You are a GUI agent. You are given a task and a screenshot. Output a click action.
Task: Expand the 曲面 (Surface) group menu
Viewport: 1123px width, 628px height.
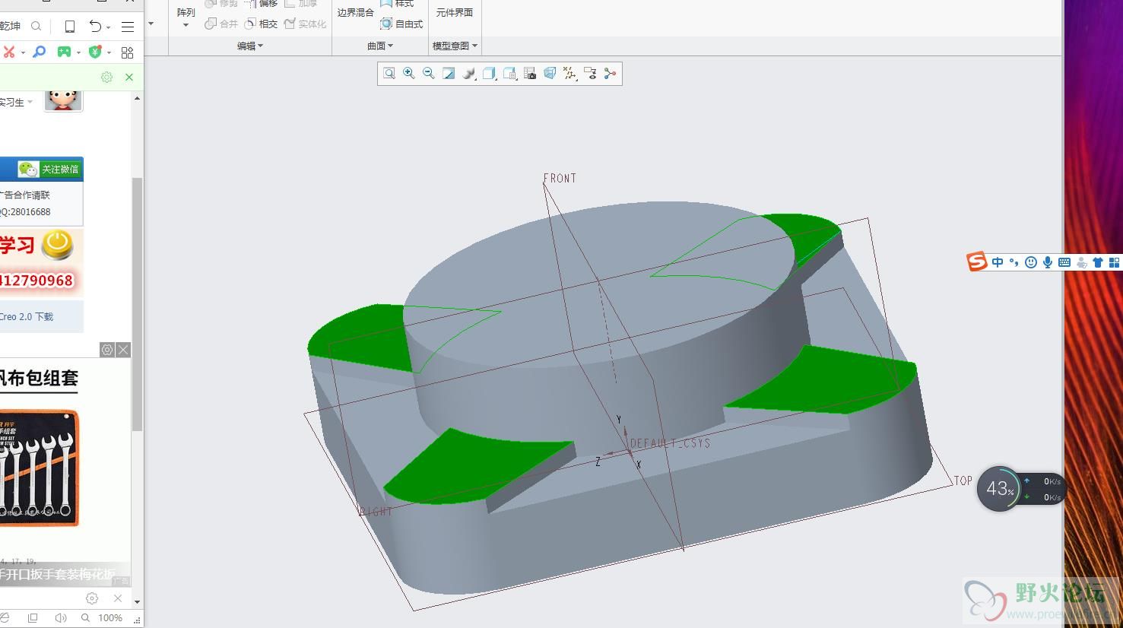[380, 46]
